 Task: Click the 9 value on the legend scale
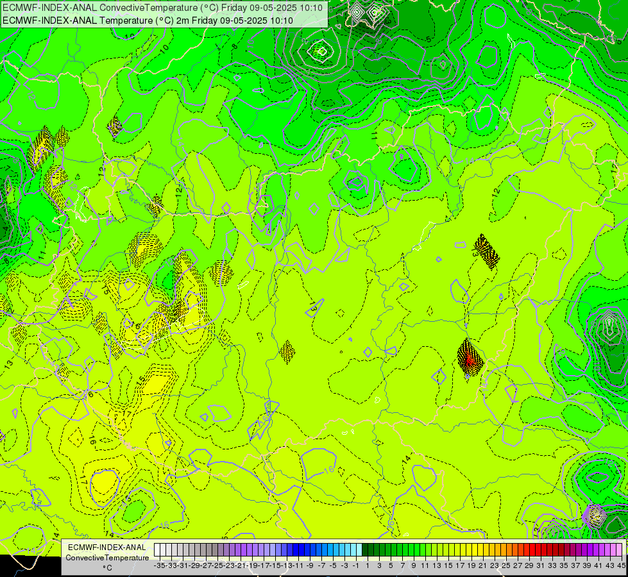click(413, 565)
